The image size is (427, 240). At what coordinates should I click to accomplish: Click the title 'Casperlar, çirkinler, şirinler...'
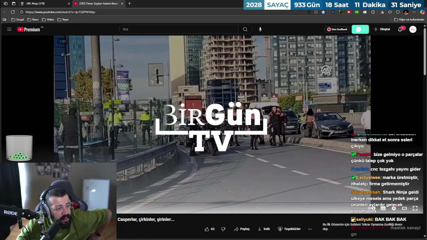click(146, 219)
